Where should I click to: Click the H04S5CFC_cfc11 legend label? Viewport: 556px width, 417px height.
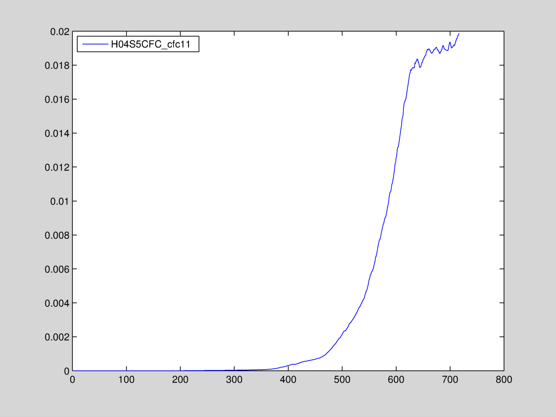[x=150, y=44]
